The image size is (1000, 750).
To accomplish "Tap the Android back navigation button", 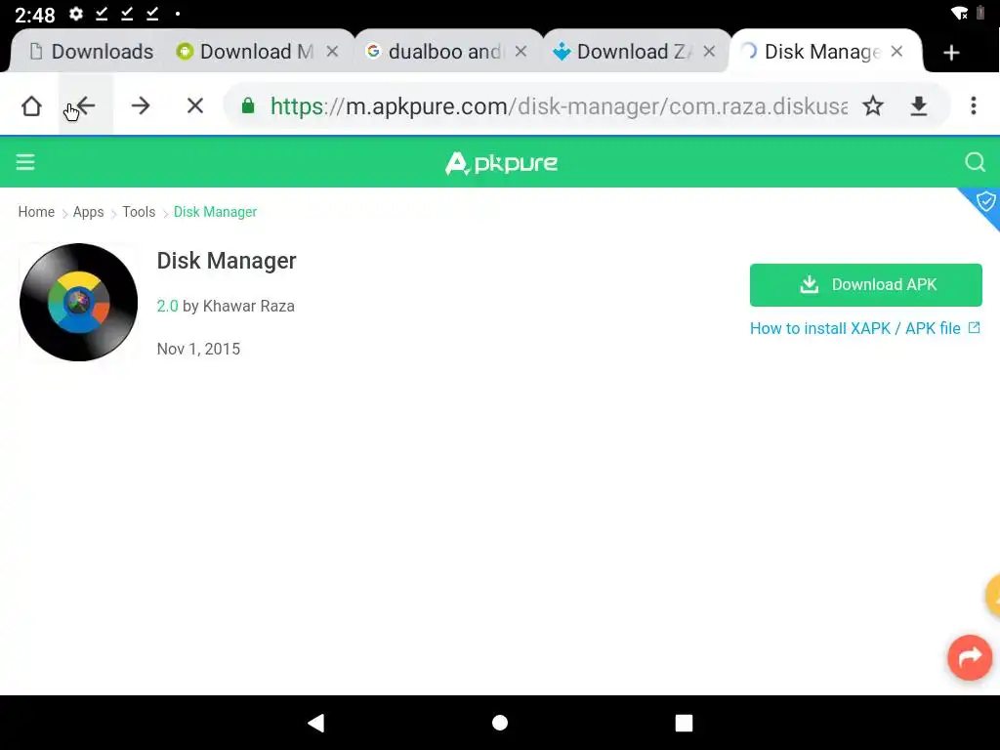I will tap(316, 723).
